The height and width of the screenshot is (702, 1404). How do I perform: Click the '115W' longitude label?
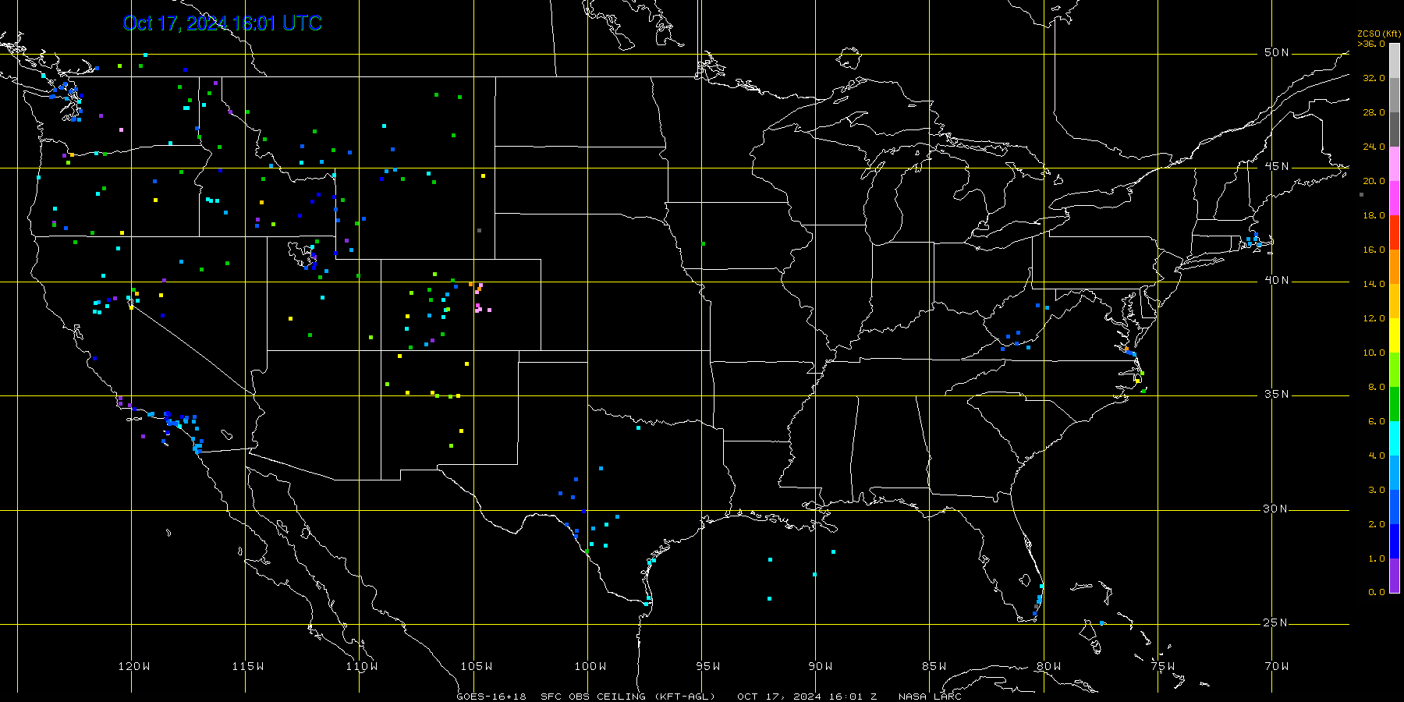(x=248, y=666)
